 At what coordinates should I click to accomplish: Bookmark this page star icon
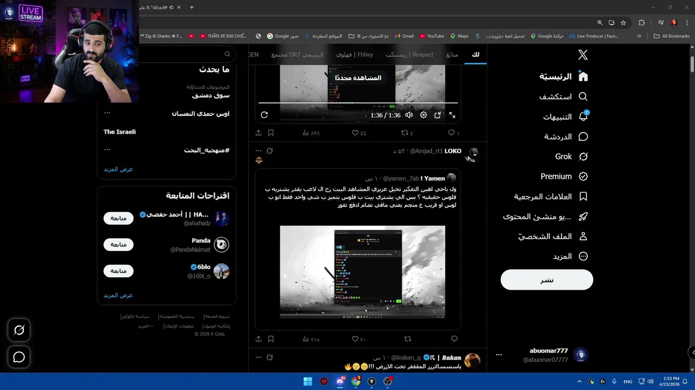coord(623,23)
